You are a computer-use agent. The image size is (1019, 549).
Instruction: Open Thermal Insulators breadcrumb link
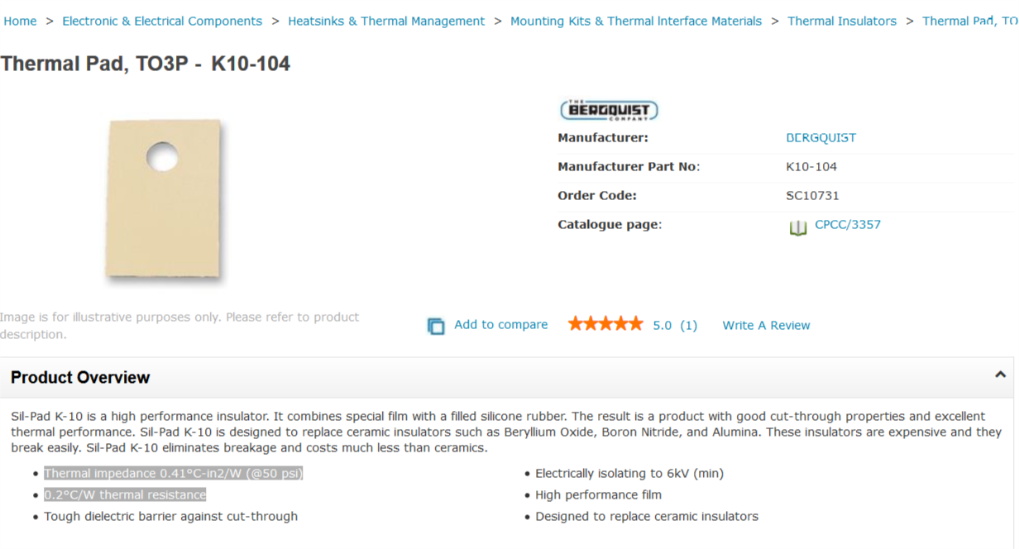click(842, 21)
